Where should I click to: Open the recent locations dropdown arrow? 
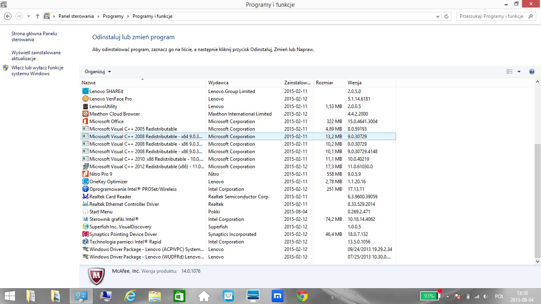29,16
